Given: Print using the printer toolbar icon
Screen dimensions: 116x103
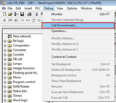Looking at the screenshot, I should [x=30, y=14].
